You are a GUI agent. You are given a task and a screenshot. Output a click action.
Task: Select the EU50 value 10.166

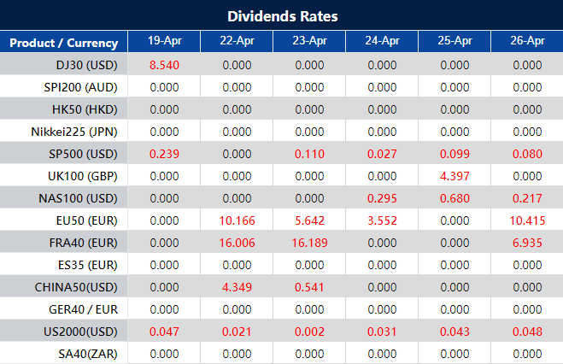point(236,220)
